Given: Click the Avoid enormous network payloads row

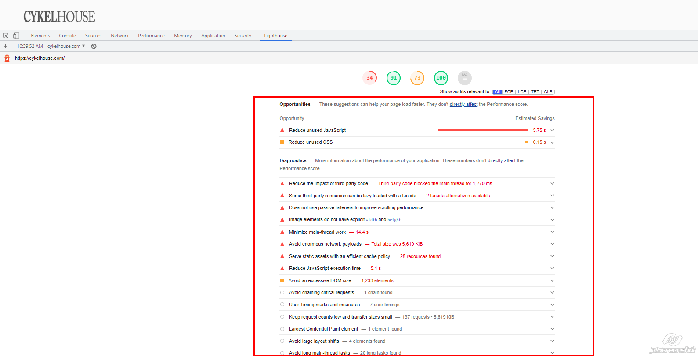Looking at the screenshot, I should tap(325, 244).
